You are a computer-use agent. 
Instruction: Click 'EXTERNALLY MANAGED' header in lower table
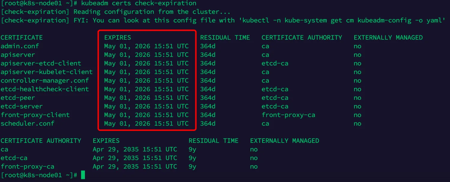[x=284, y=141]
